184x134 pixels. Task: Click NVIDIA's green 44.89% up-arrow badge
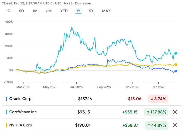click(156, 125)
